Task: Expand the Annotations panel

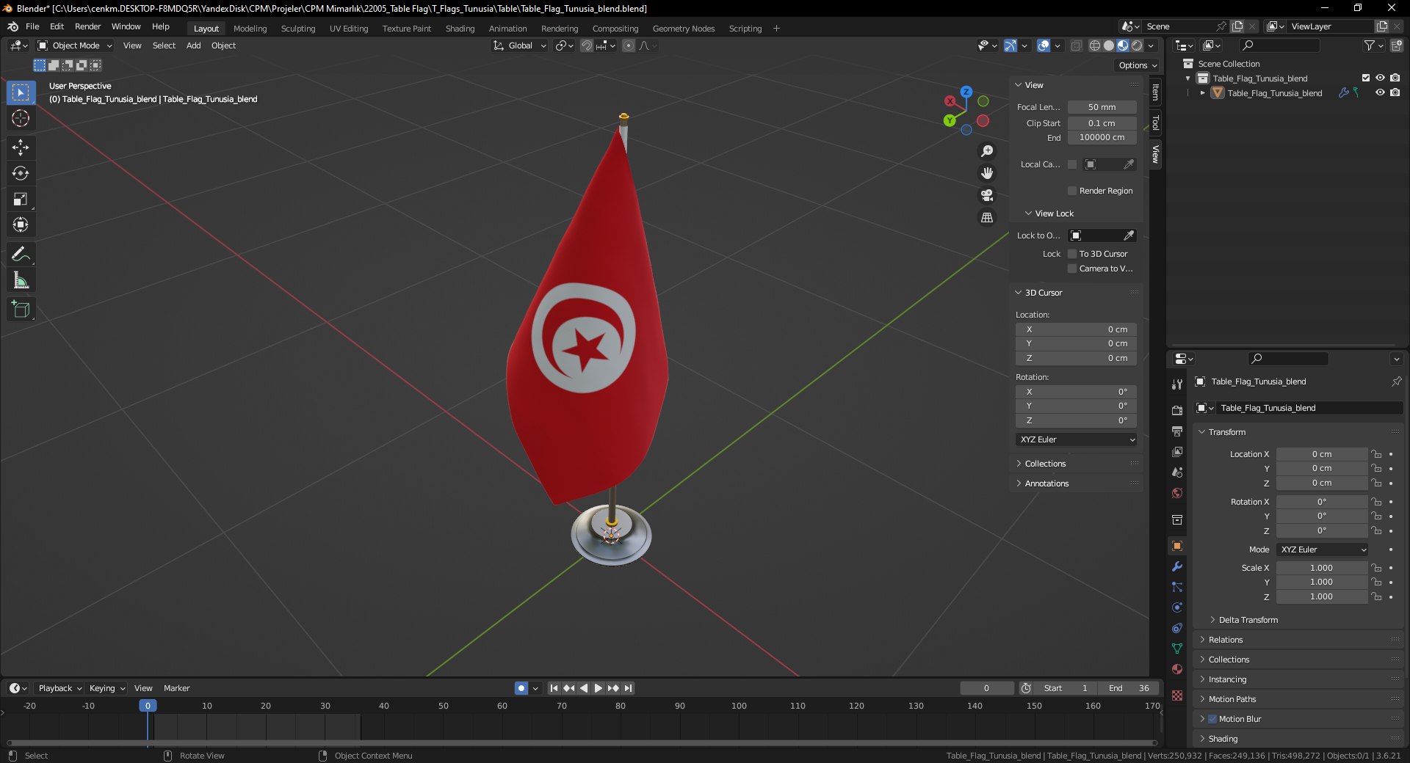Action: (1046, 483)
